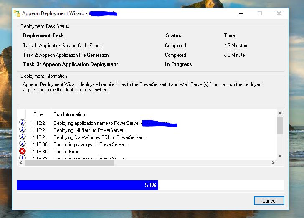
Task: Select the Deploying DataWindow SQL to PowerServer entry
Action: coord(99,137)
